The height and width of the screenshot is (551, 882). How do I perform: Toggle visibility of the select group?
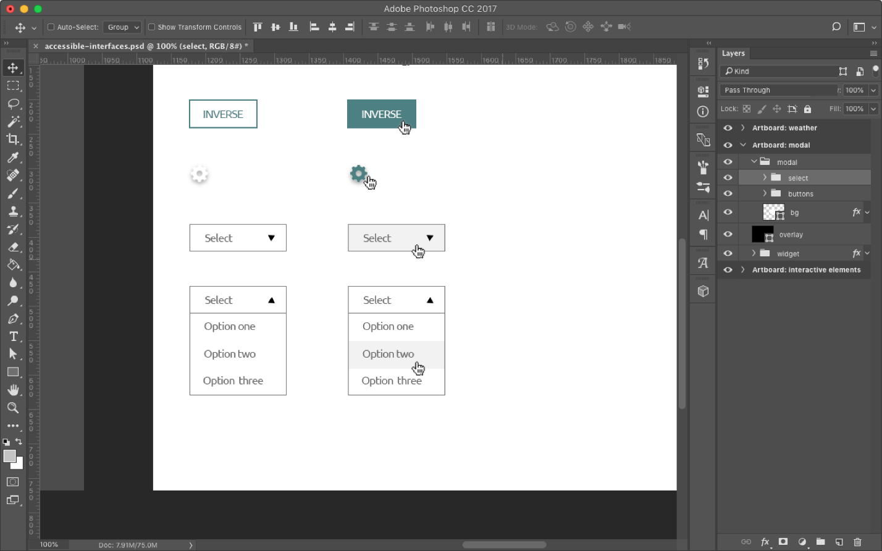tap(728, 178)
